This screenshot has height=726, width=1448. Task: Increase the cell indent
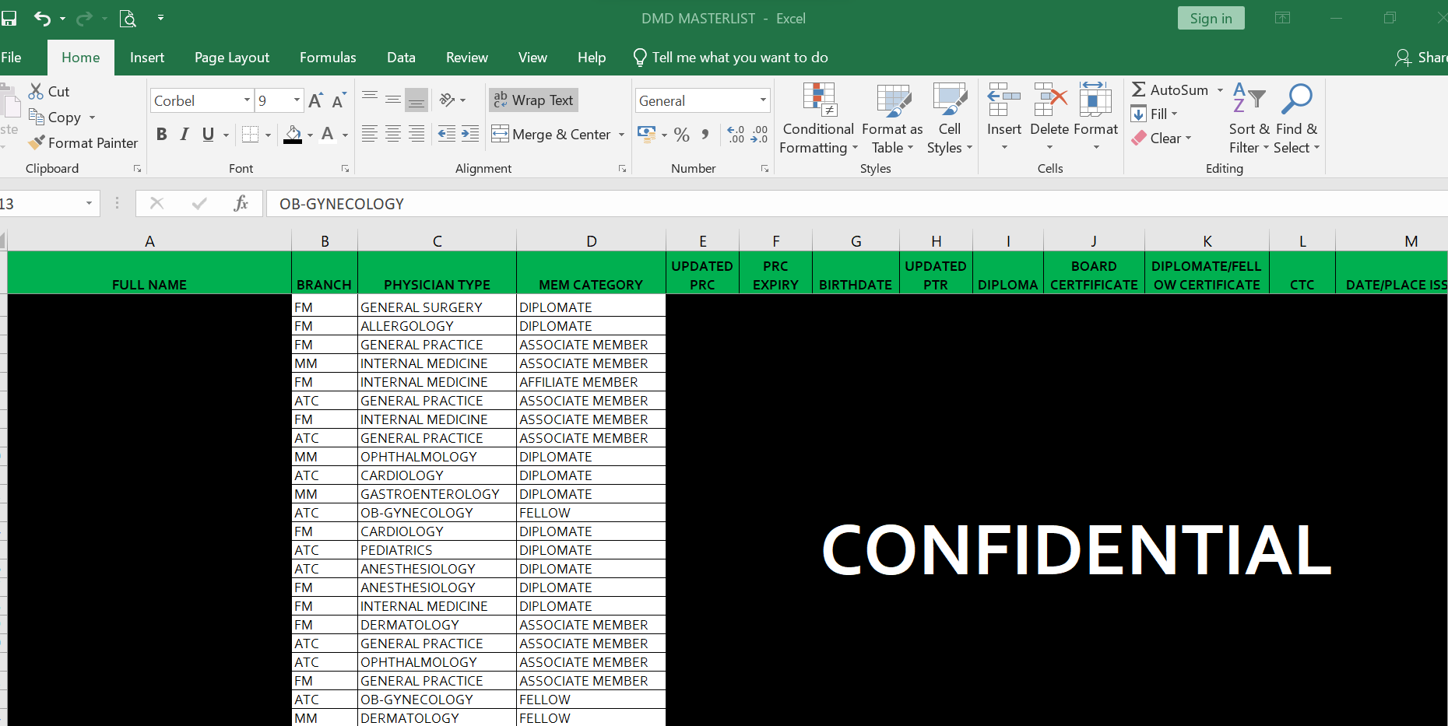[x=470, y=134]
